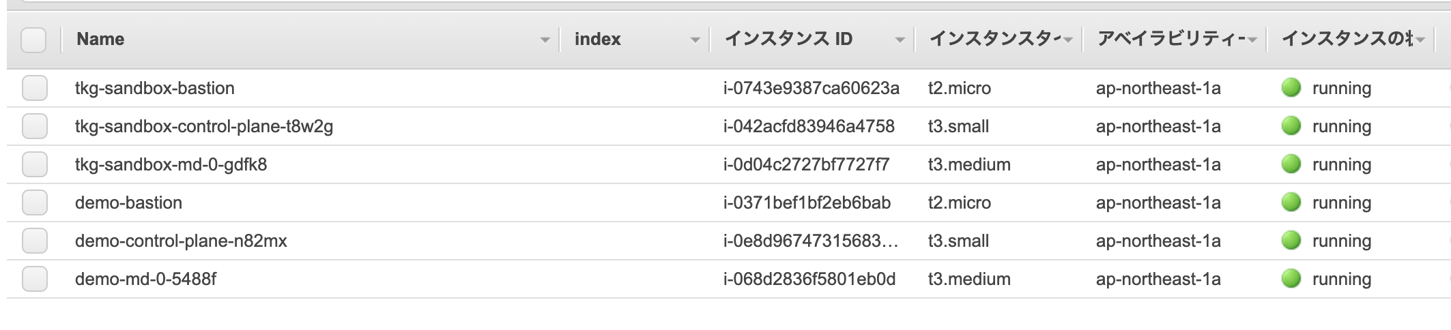Screen dimensions: 1451x330
Task: Click t3.small type in tkg-sandbox-control-plane row
Action: point(959,126)
